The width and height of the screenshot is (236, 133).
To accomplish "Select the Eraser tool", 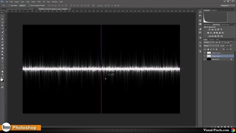I will point(2,45).
